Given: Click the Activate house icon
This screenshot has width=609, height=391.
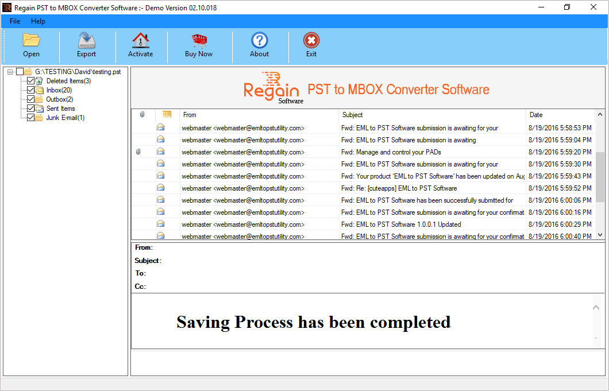Looking at the screenshot, I should coord(141,40).
